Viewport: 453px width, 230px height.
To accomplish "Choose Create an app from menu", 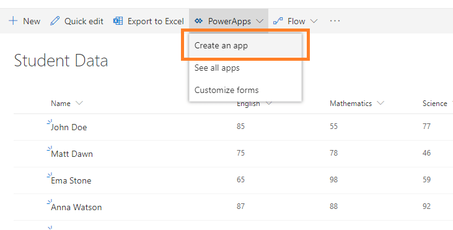I will click(245, 45).
